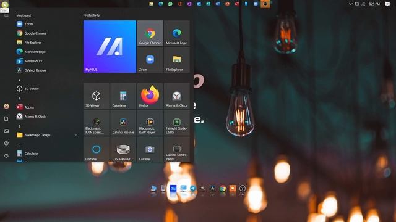
Task: Open the Alarms & Clock tile
Action: (x=176, y=96)
